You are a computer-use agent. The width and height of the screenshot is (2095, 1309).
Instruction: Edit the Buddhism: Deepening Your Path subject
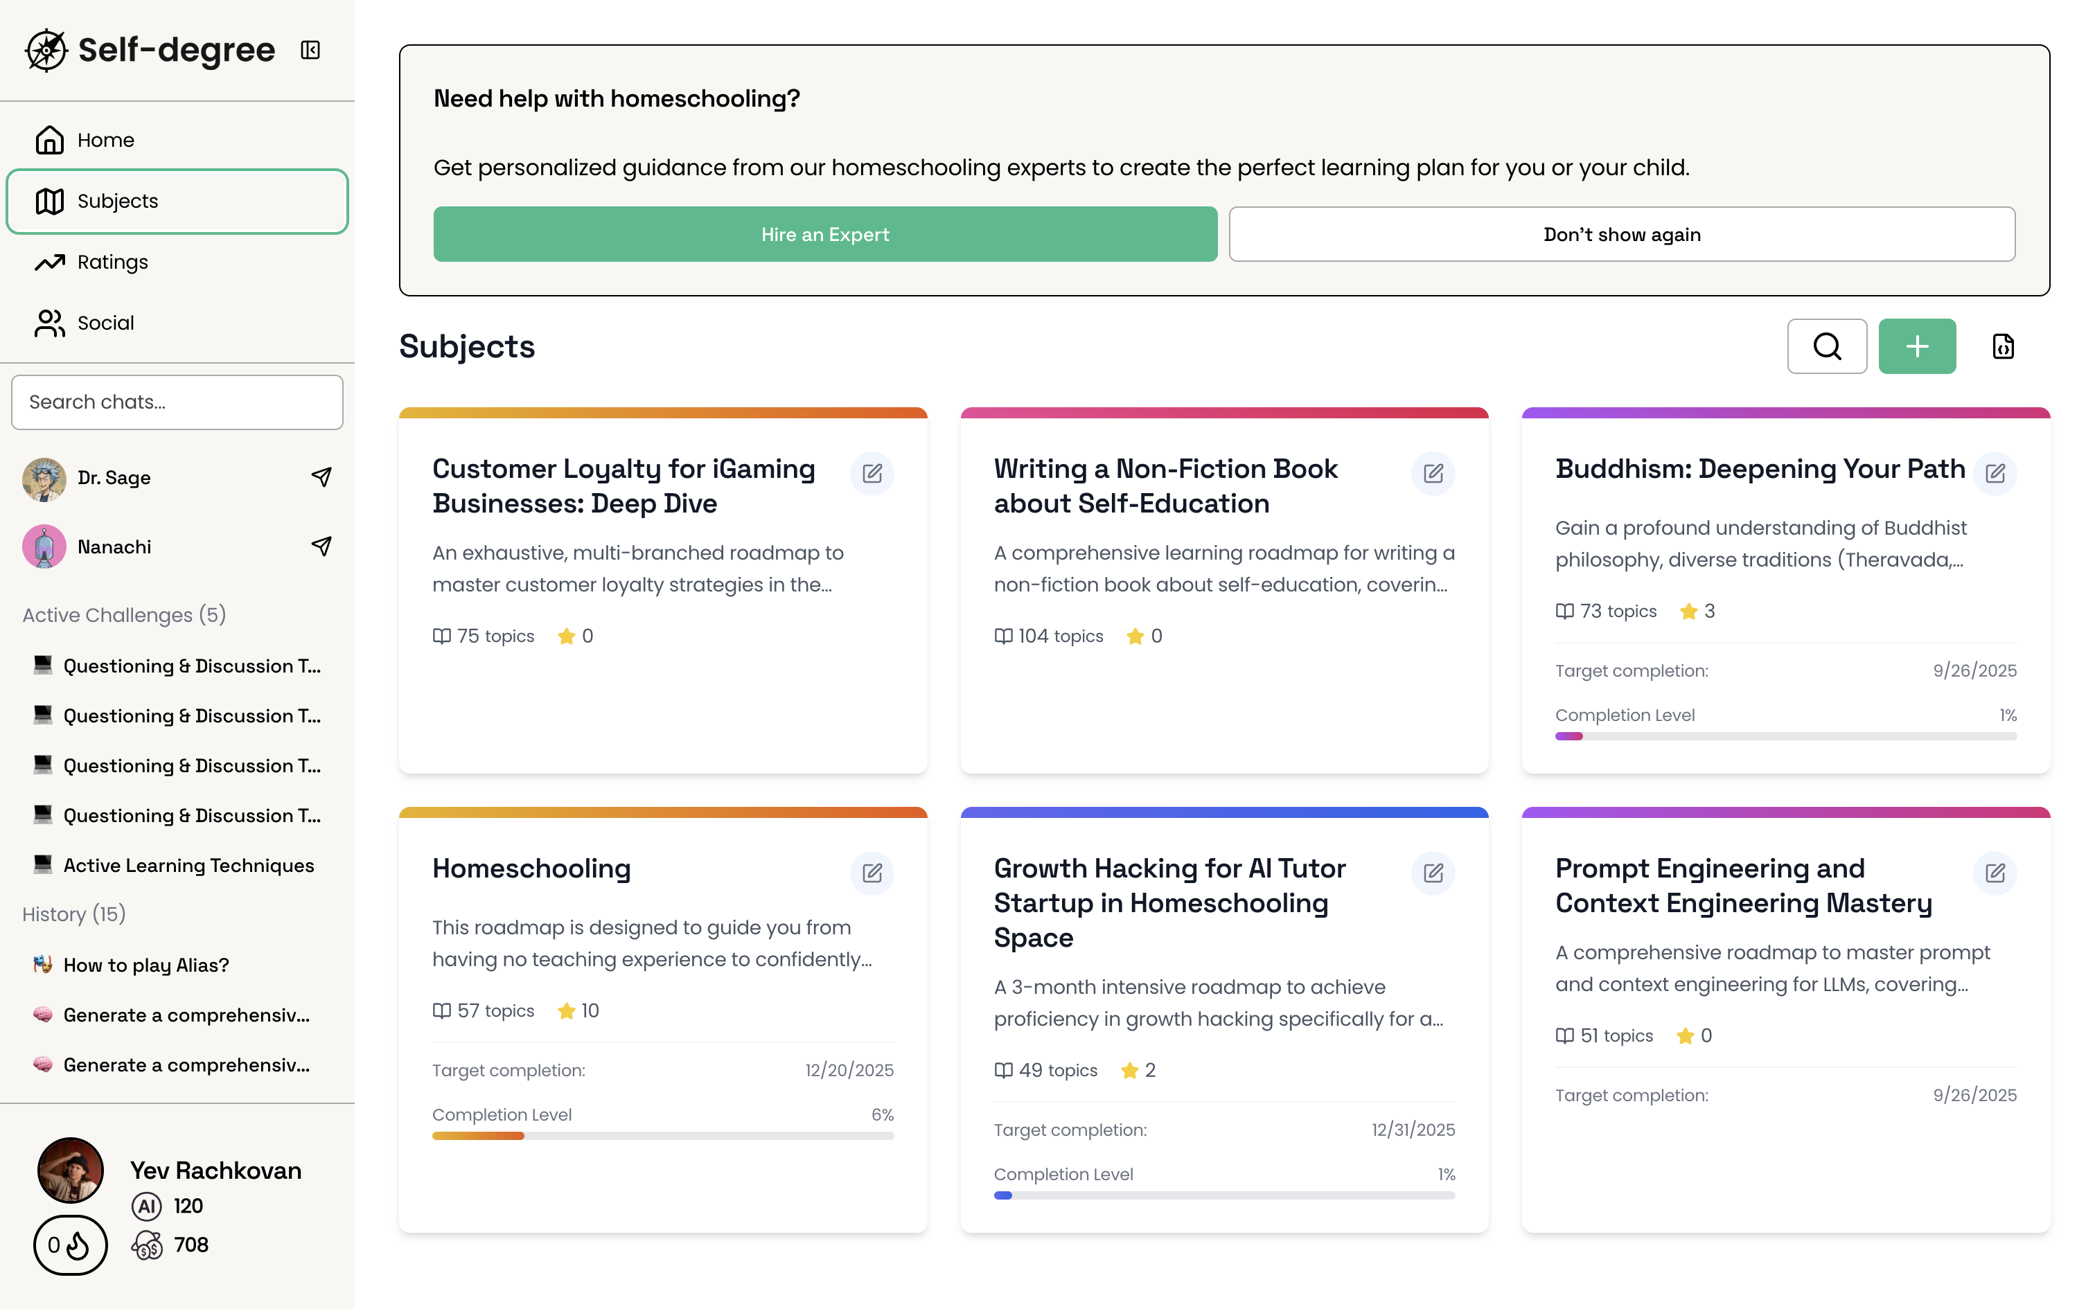point(1995,474)
